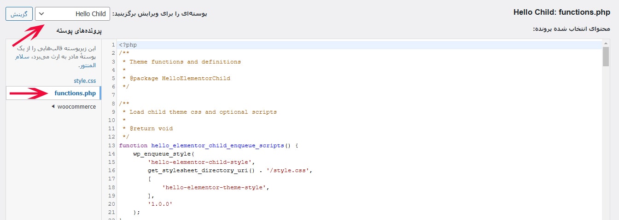
Task: Click the code editor vertical scrollbar thumb
Action: tap(606, 57)
